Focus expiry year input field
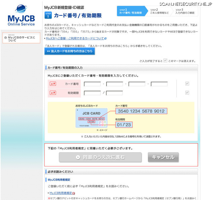The width and height of the screenshot is (215, 200). (x=114, y=93)
